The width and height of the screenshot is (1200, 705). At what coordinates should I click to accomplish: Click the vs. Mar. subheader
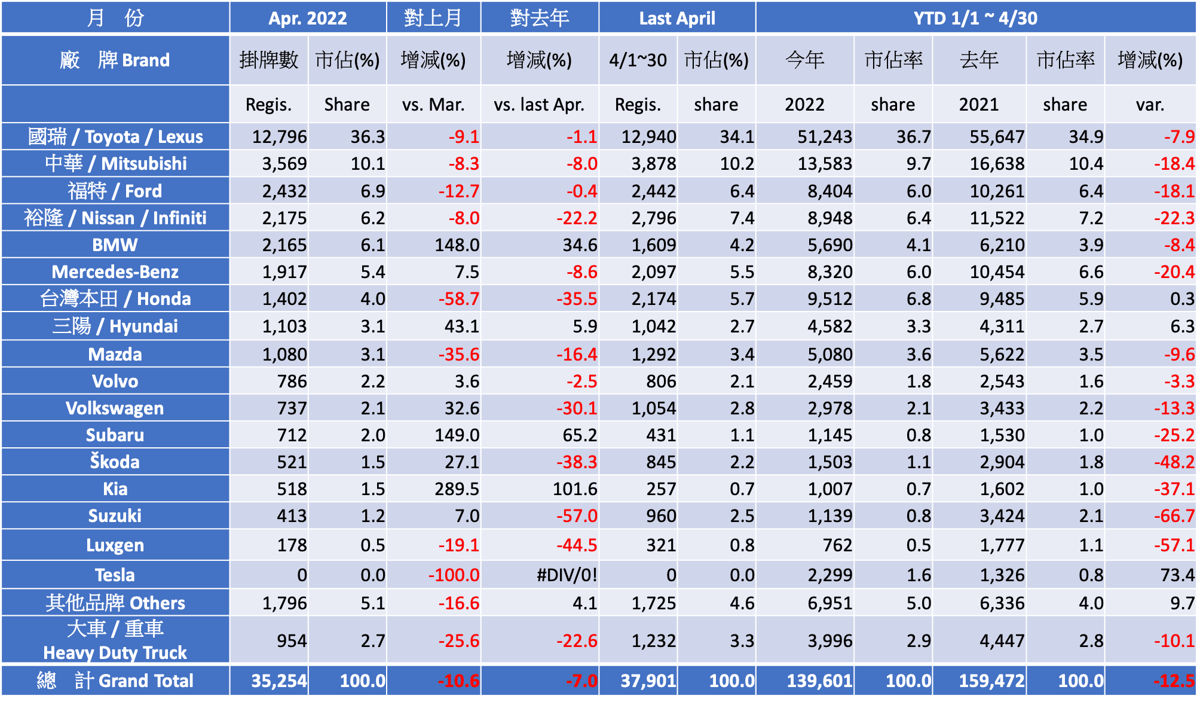point(433,105)
